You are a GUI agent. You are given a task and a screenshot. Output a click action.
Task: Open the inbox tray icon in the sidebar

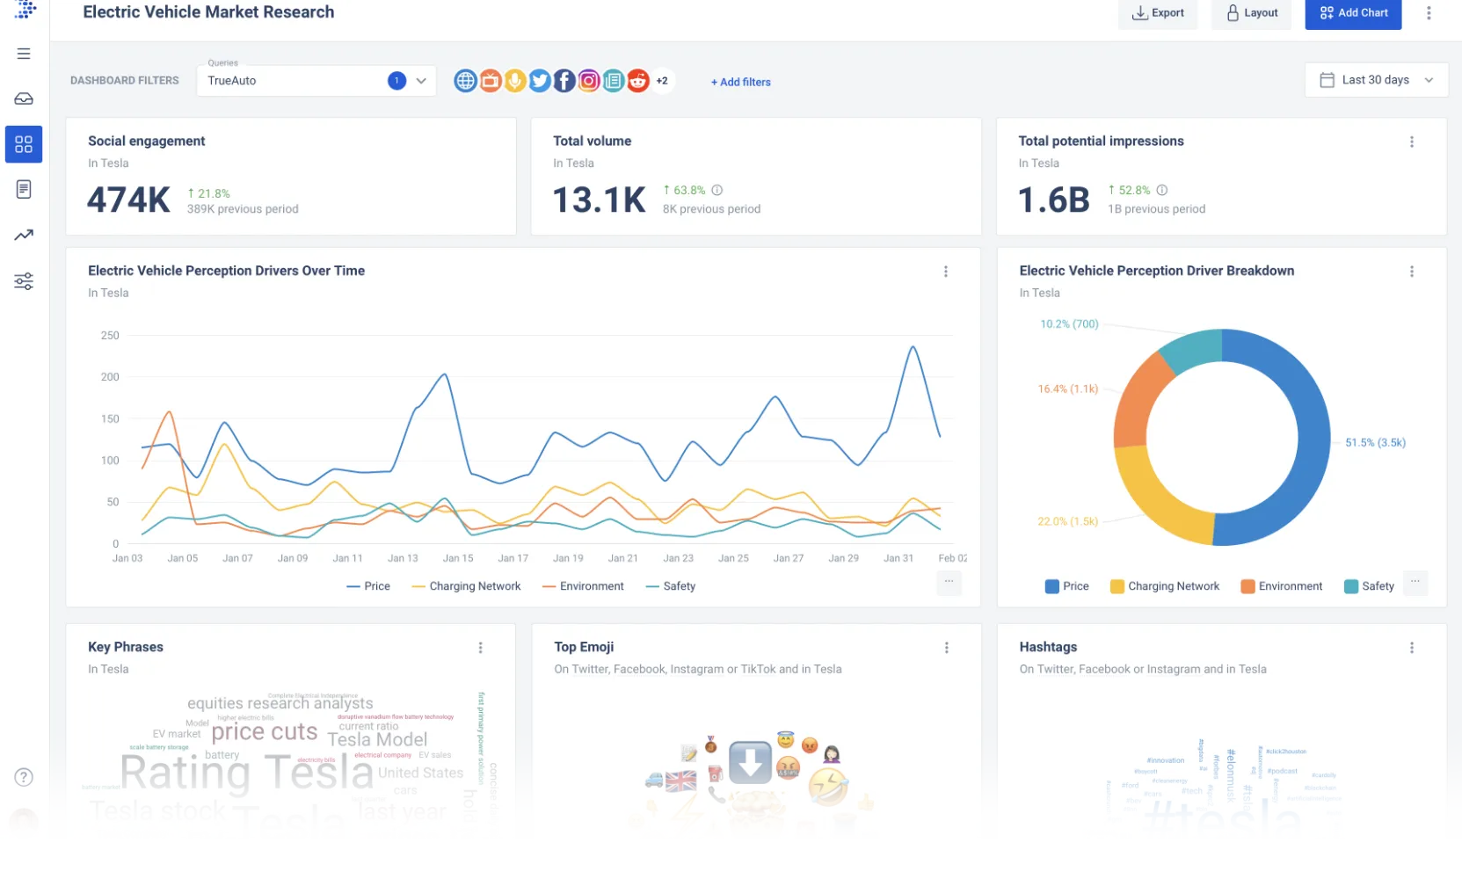(24, 98)
